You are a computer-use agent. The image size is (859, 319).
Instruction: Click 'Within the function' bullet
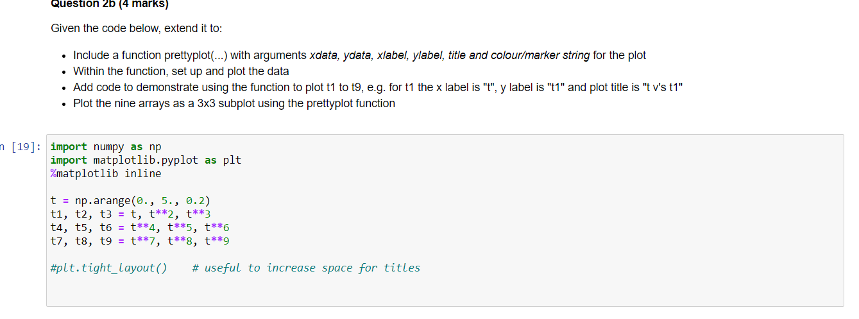point(181,71)
